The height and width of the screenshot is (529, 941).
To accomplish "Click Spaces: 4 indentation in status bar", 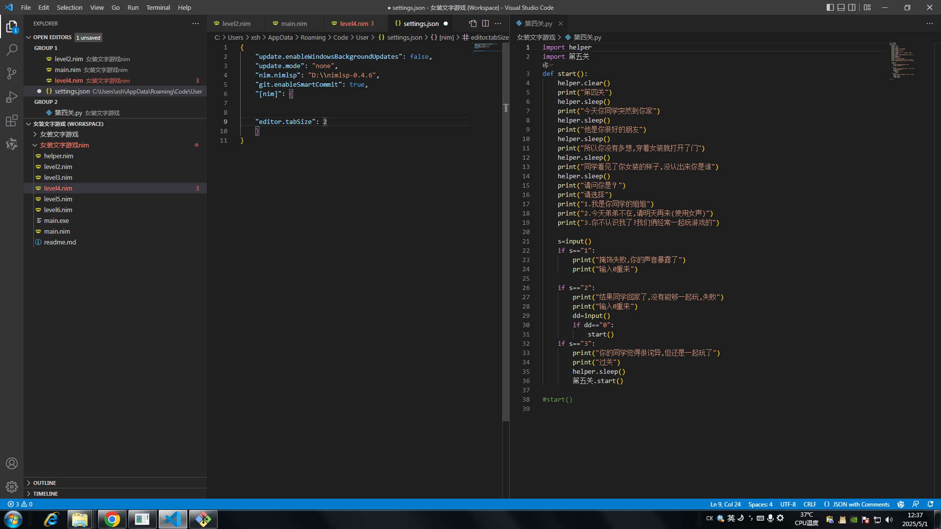I will (x=760, y=504).
